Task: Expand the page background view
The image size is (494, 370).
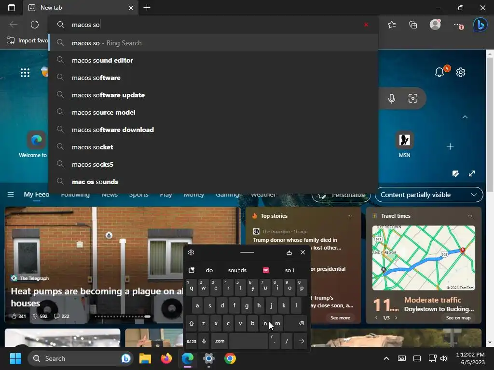Action: [x=472, y=173]
